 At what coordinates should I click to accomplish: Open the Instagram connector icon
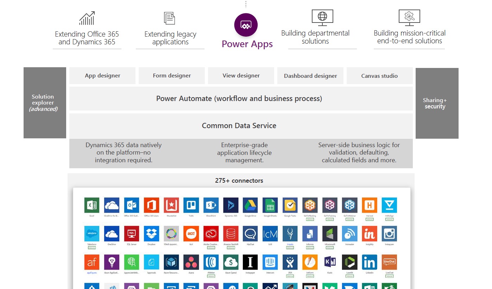(389, 233)
